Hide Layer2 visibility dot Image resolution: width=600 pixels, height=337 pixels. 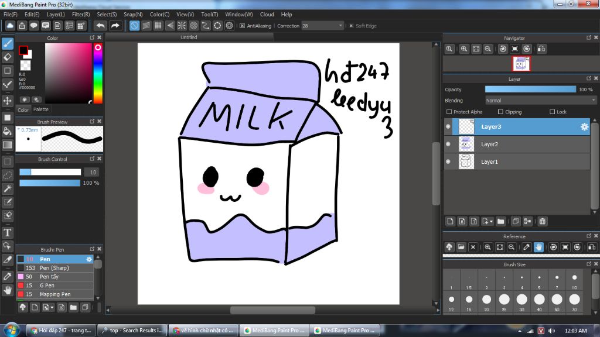[448, 144]
